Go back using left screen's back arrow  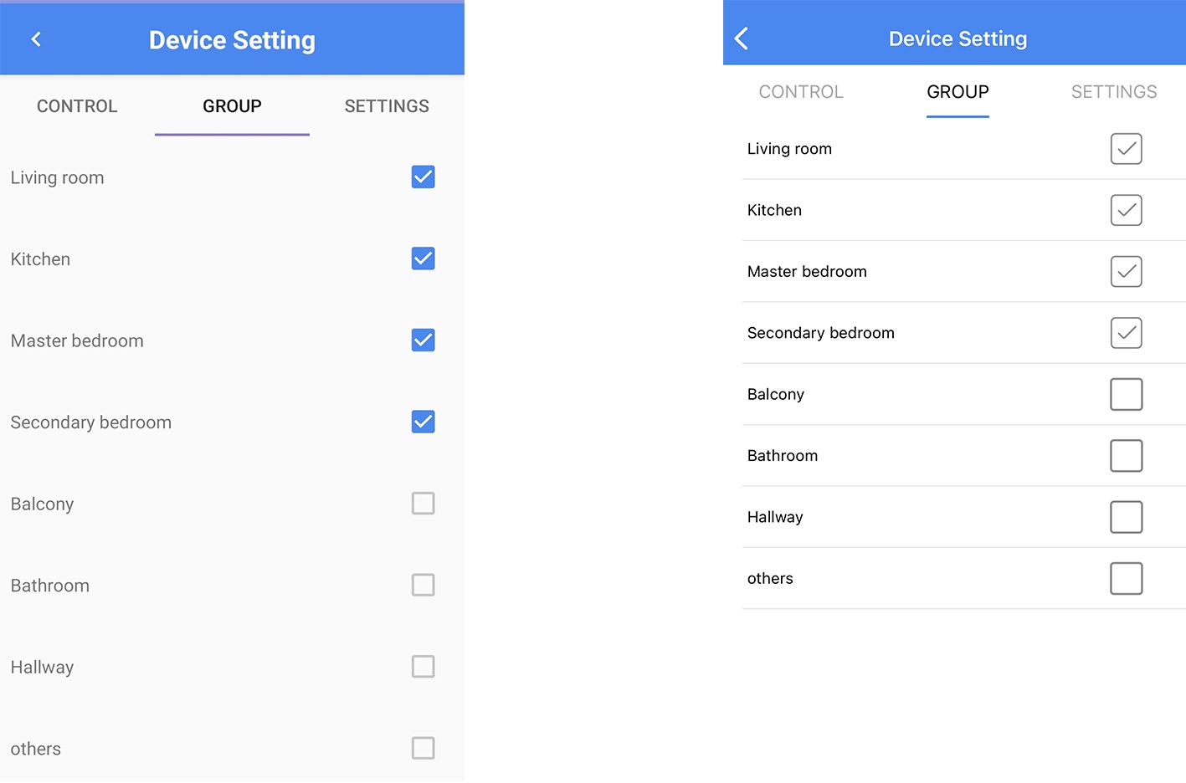[x=36, y=39]
